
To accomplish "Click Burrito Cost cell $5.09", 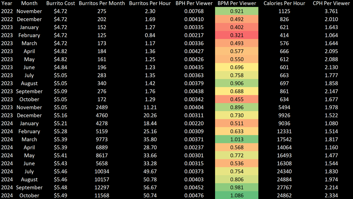I will 60,92.
